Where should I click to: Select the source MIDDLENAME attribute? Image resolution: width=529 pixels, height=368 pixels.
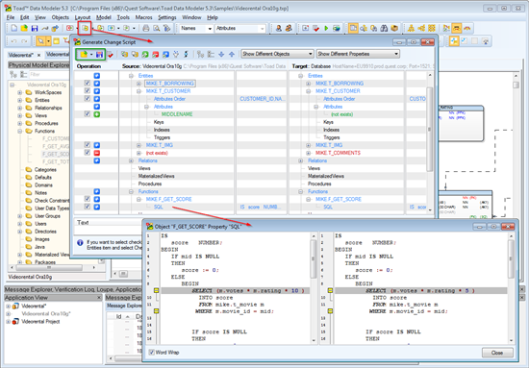[x=177, y=114]
